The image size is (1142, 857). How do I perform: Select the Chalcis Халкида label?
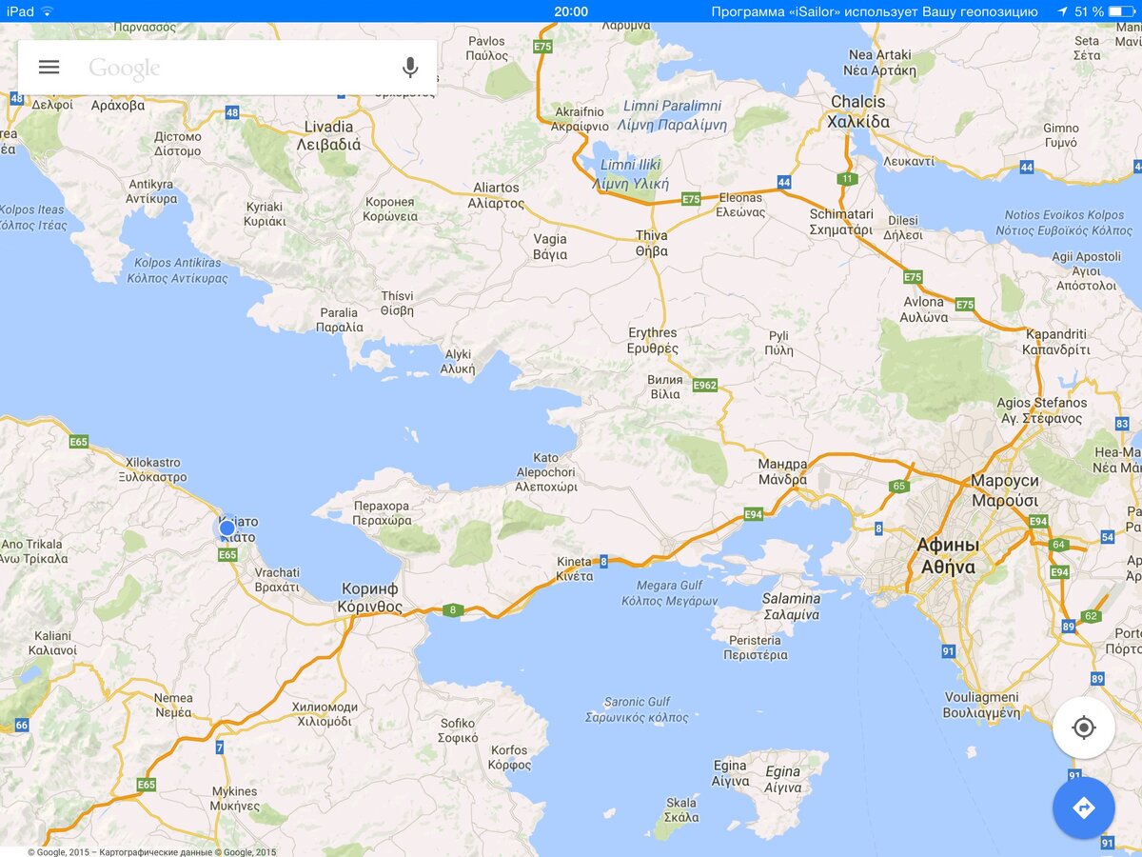pyautogui.click(x=858, y=111)
